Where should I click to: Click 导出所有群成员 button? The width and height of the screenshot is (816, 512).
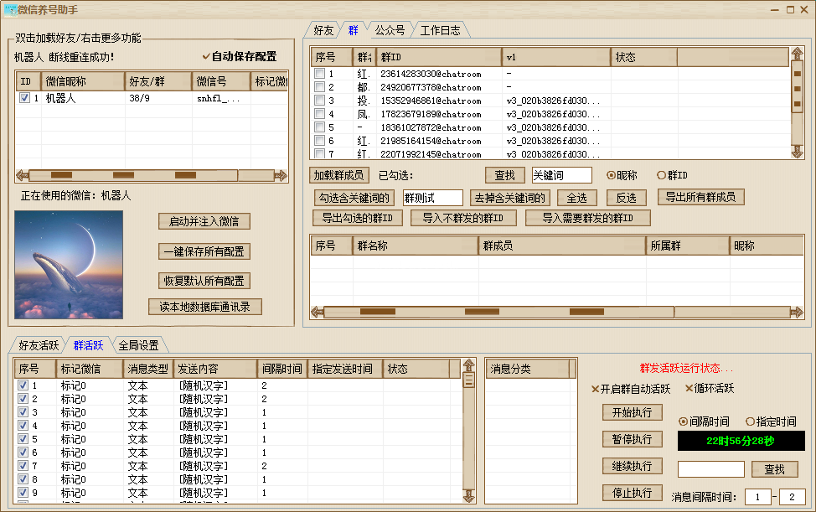[701, 198]
